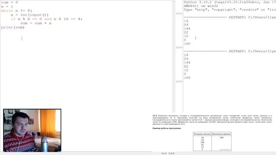Click blue output 168 of the second run
Viewport: 276px width, 155px height.
coord(187,77)
